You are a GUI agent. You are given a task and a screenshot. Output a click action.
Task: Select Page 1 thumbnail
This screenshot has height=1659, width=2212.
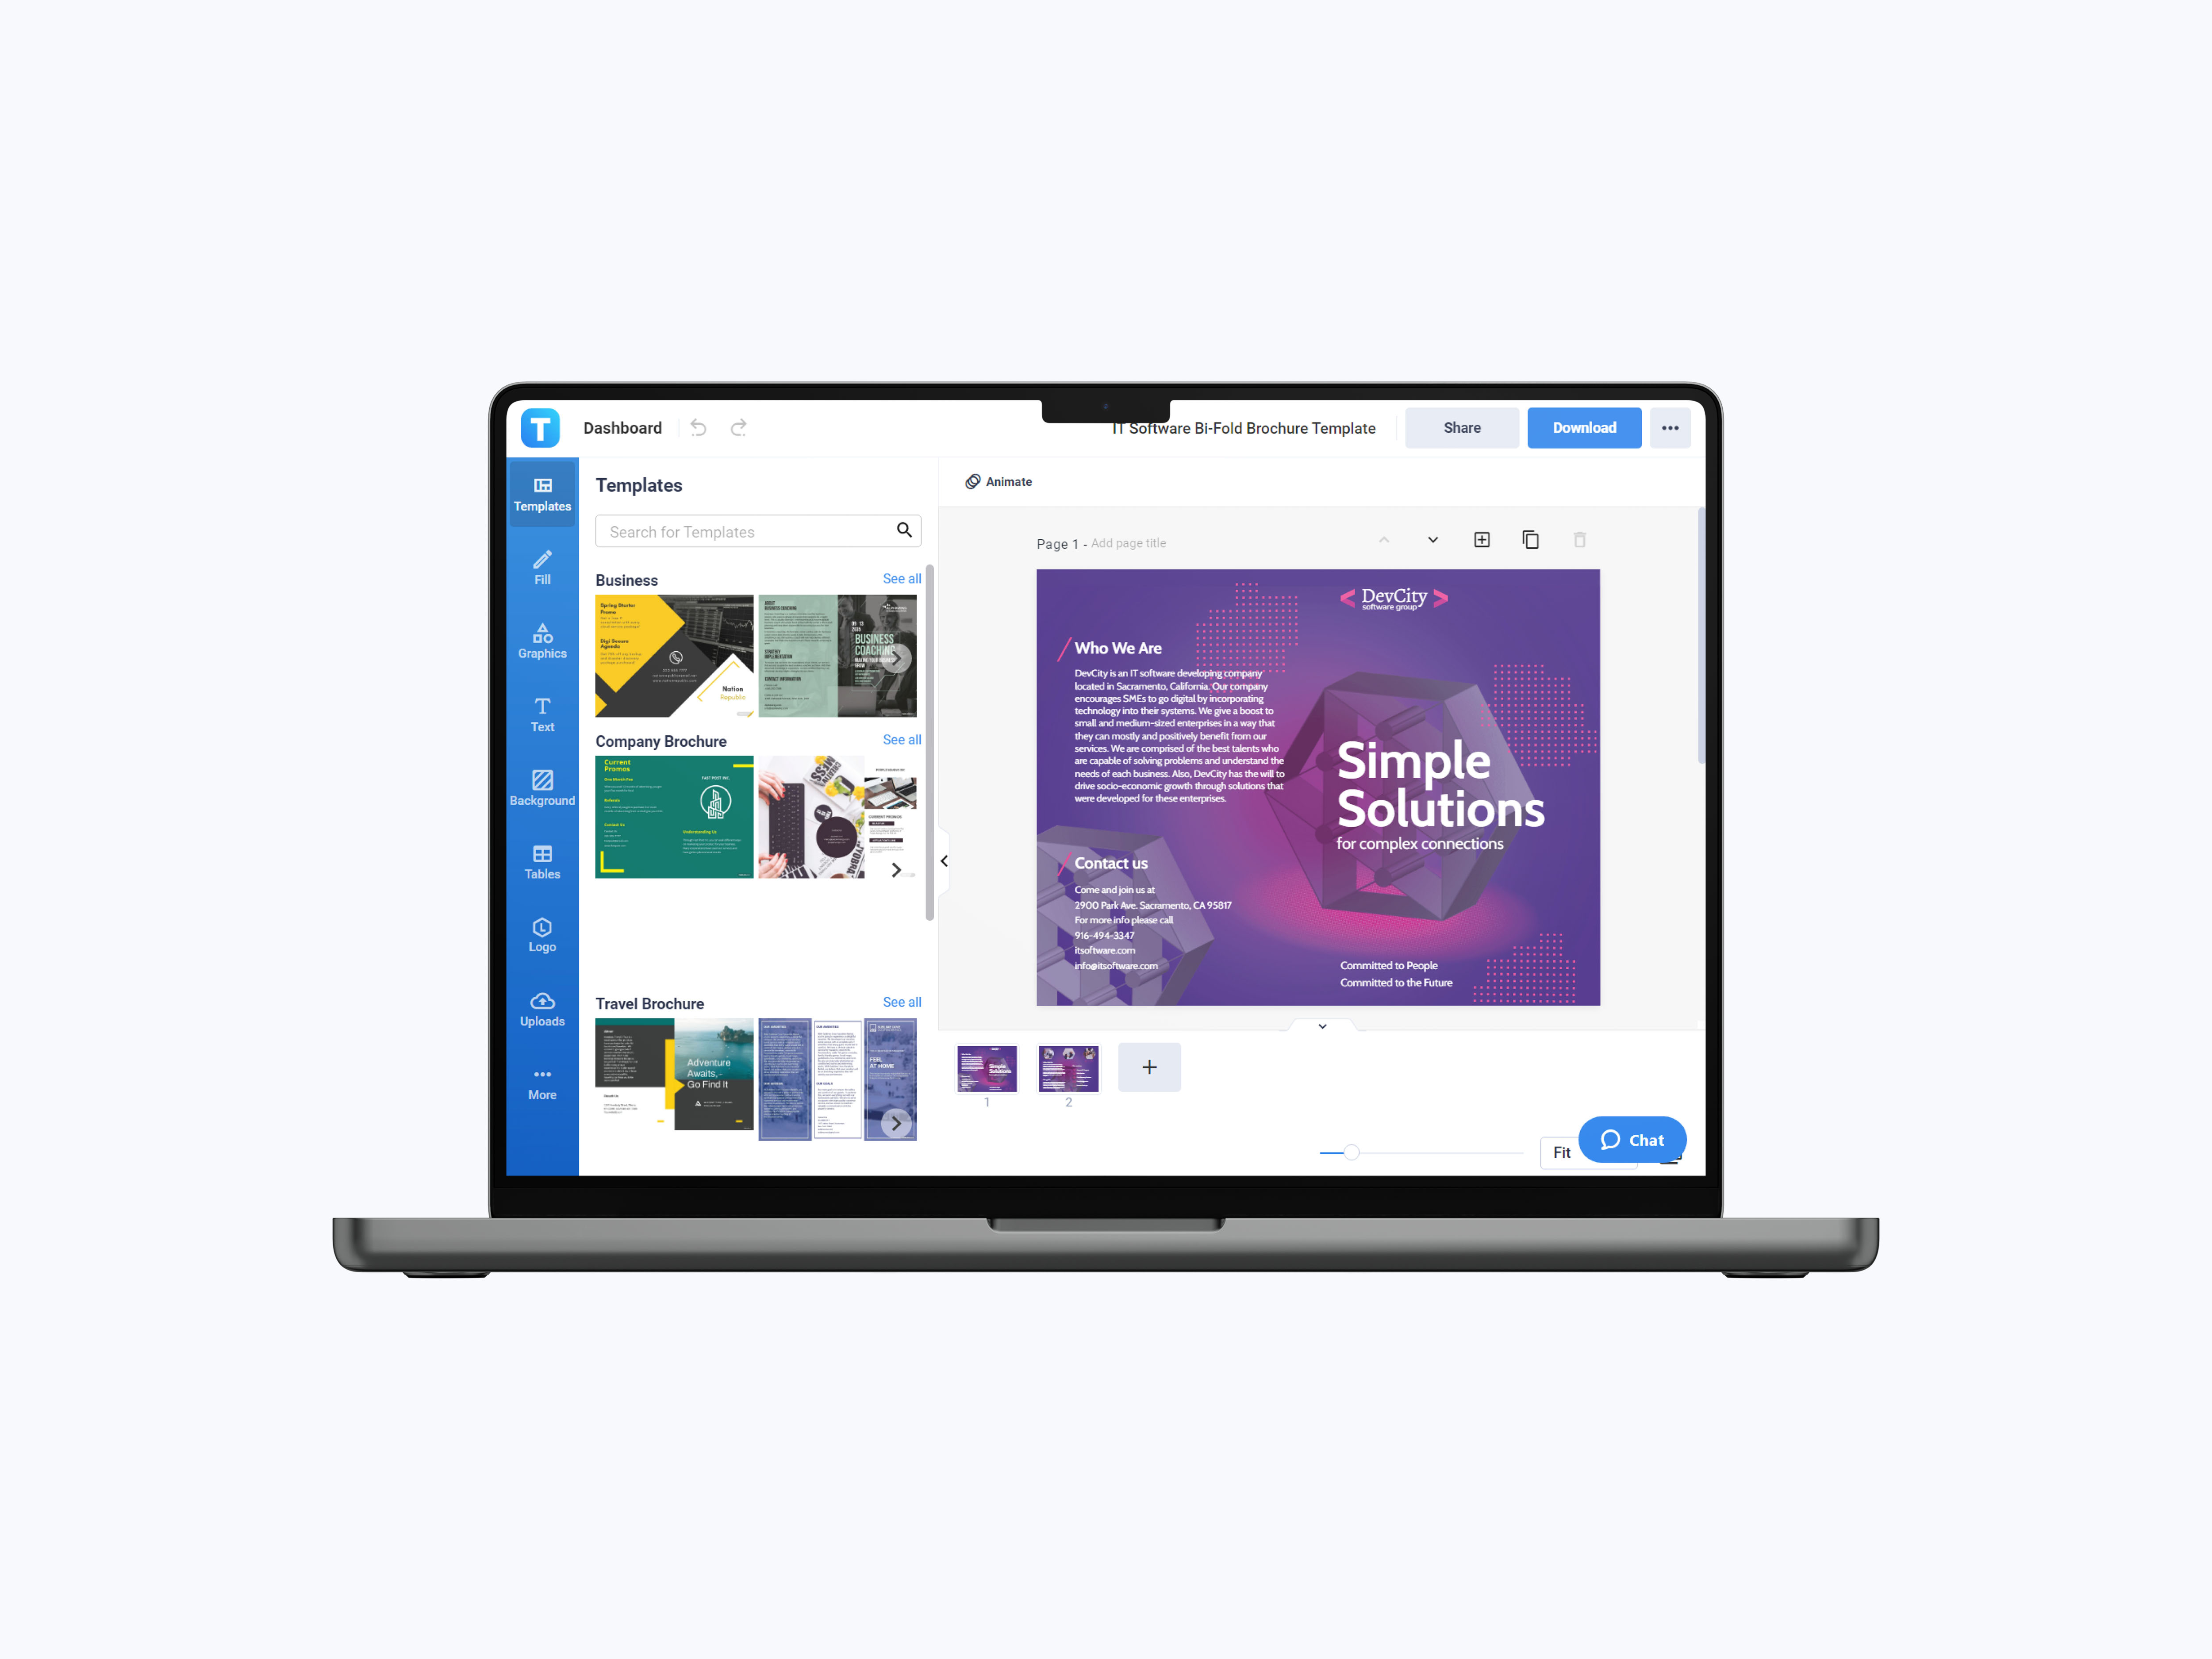tap(987, 1067)
